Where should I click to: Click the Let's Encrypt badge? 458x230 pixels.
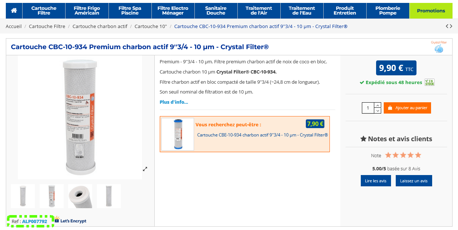pyautogui.click(x=71, y=221)
